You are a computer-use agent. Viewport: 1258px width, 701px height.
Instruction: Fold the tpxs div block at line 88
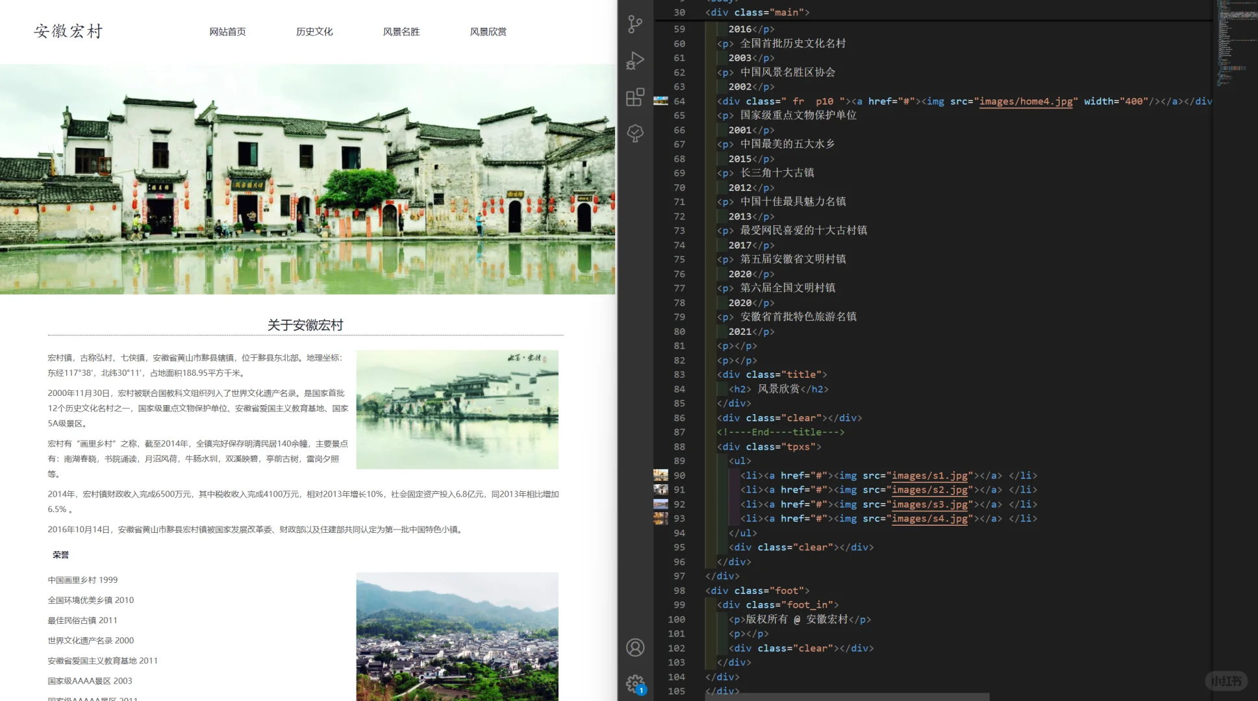tap(705, 447)
